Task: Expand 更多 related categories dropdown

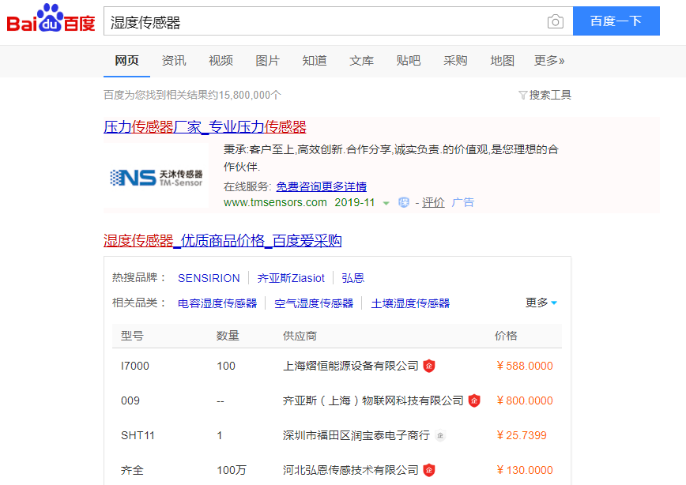Action: coord(541,303)
